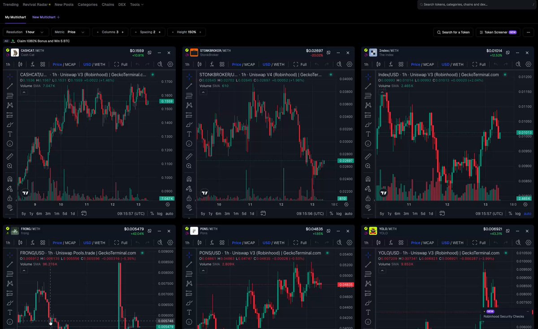
Task: Set 6m range in Index chart
Action: click(398, 214)
